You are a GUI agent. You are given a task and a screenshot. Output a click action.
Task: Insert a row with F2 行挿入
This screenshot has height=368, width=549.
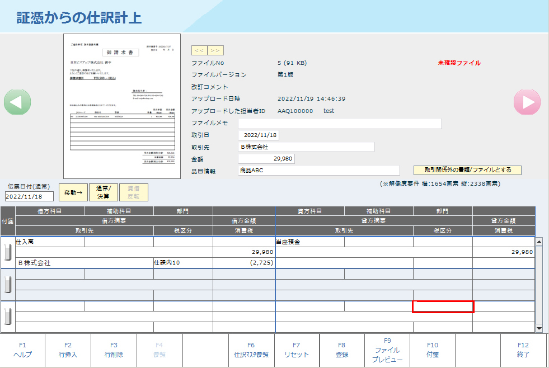click(68, 350)
